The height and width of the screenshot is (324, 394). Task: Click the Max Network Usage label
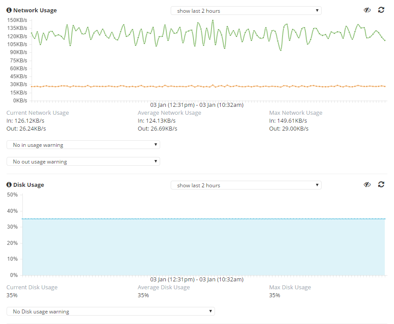click(x=296, y=113)
